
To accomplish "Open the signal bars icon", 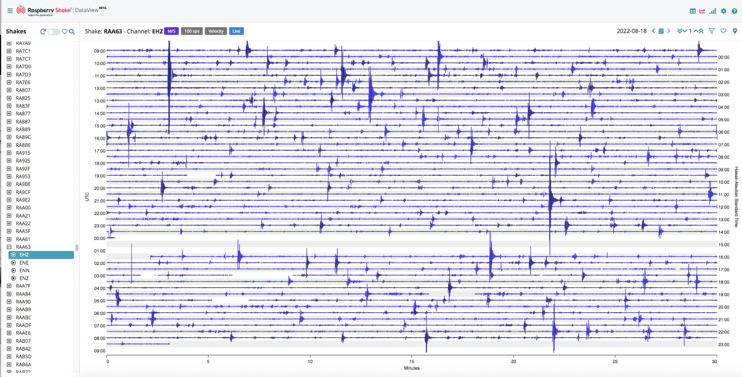I will (712, 11).
